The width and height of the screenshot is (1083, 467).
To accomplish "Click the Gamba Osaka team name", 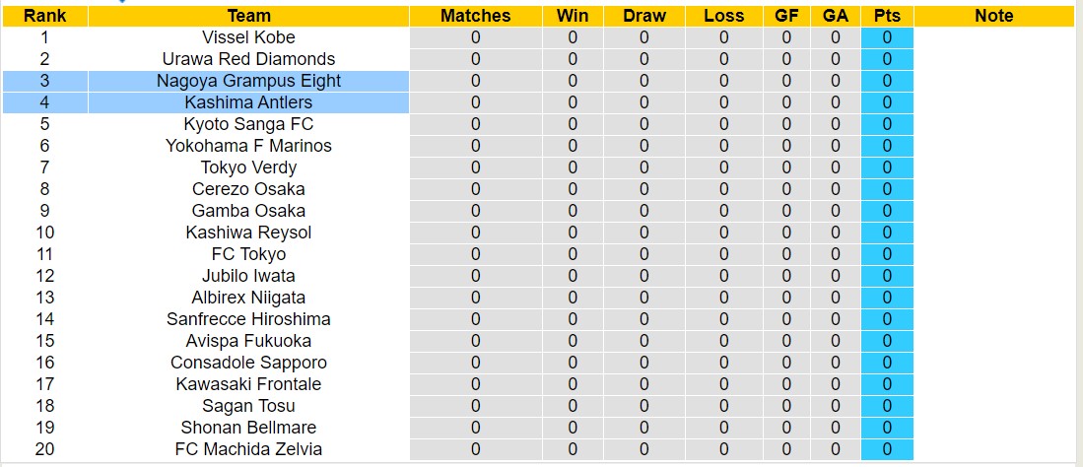I will [x=248, y=211].
